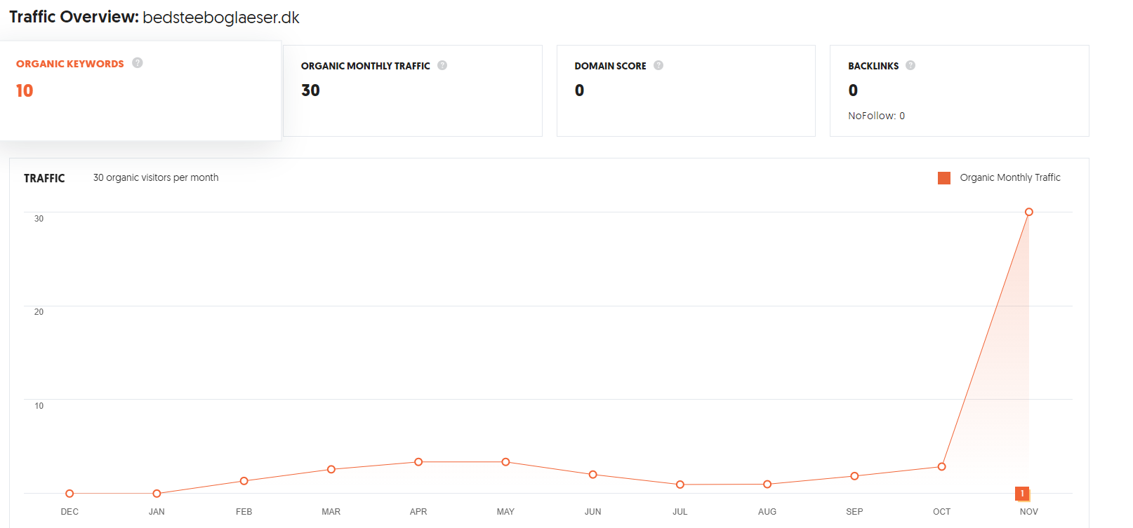This screenshot has height=528, width=1133.
Task: Click the FEB data point
Action: point(244,481)
